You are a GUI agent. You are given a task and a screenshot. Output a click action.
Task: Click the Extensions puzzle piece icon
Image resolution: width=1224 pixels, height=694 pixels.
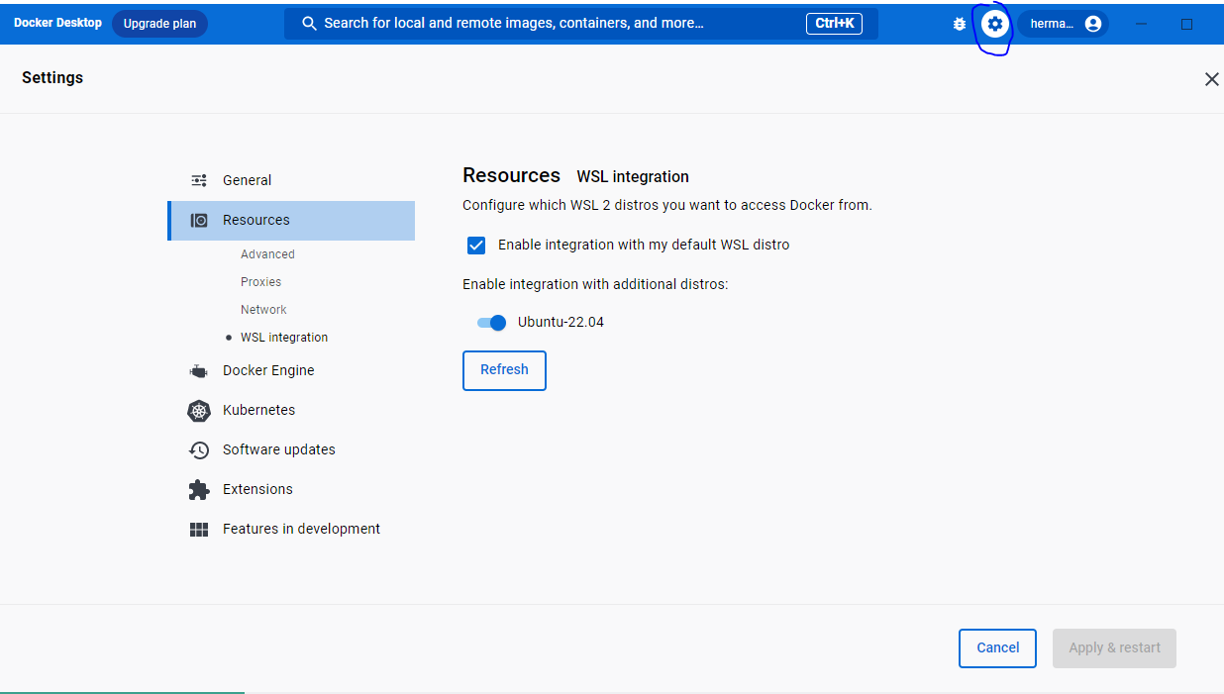click(x=199, y=490)
